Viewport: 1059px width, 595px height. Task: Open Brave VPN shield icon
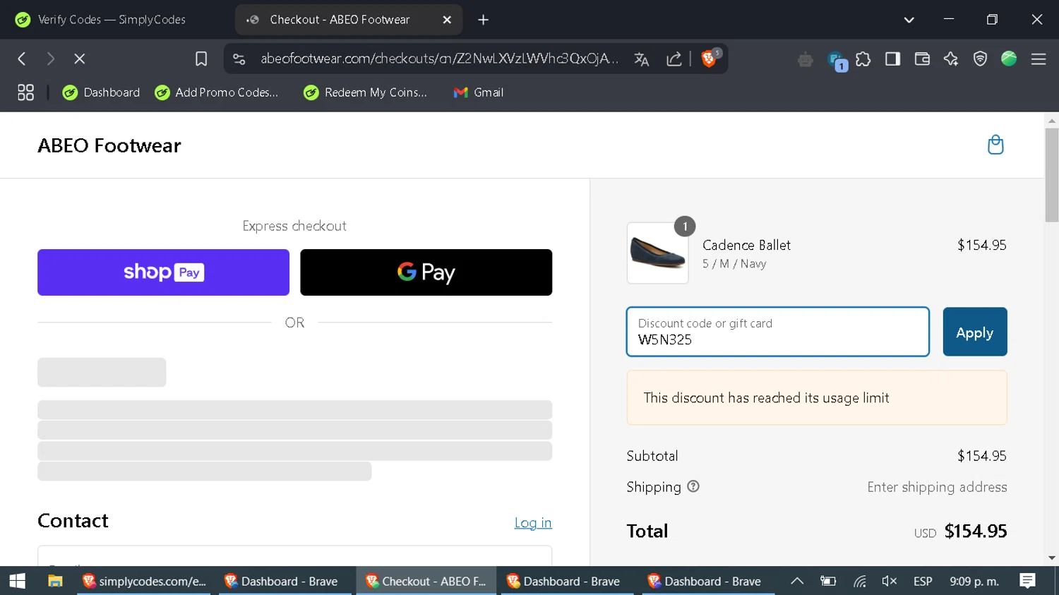(980, 59)
